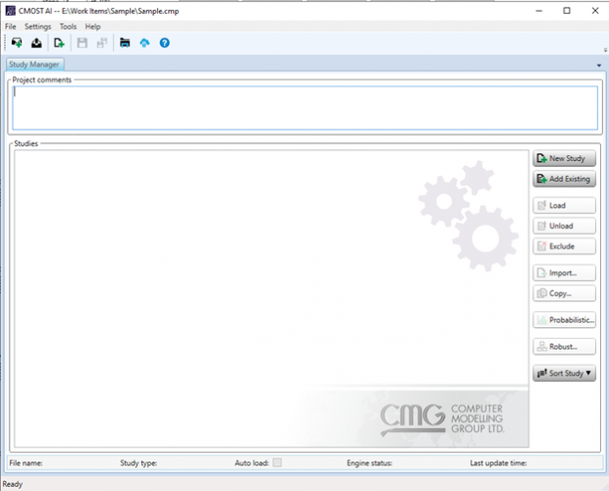Click the New Study button
This screenshot has height=491, width=609.
[565, 158]
